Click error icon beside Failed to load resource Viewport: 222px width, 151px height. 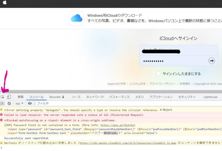click(1, 114)
